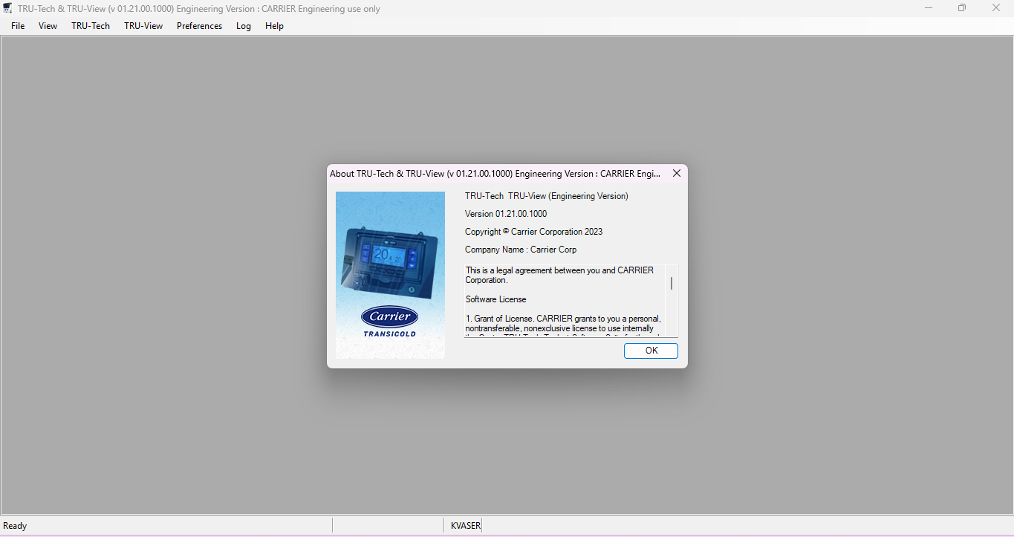This screenshot has height=537, width=1014.
Task: Open the View menu
Action: [48, 25]
